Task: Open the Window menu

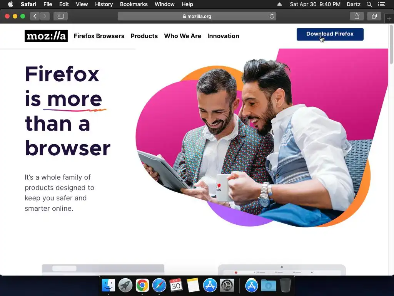Action: tap(165, 4)
